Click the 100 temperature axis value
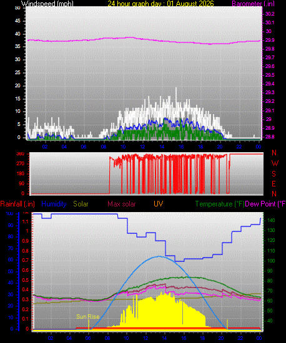286x343 pixels. coord(271,261)
